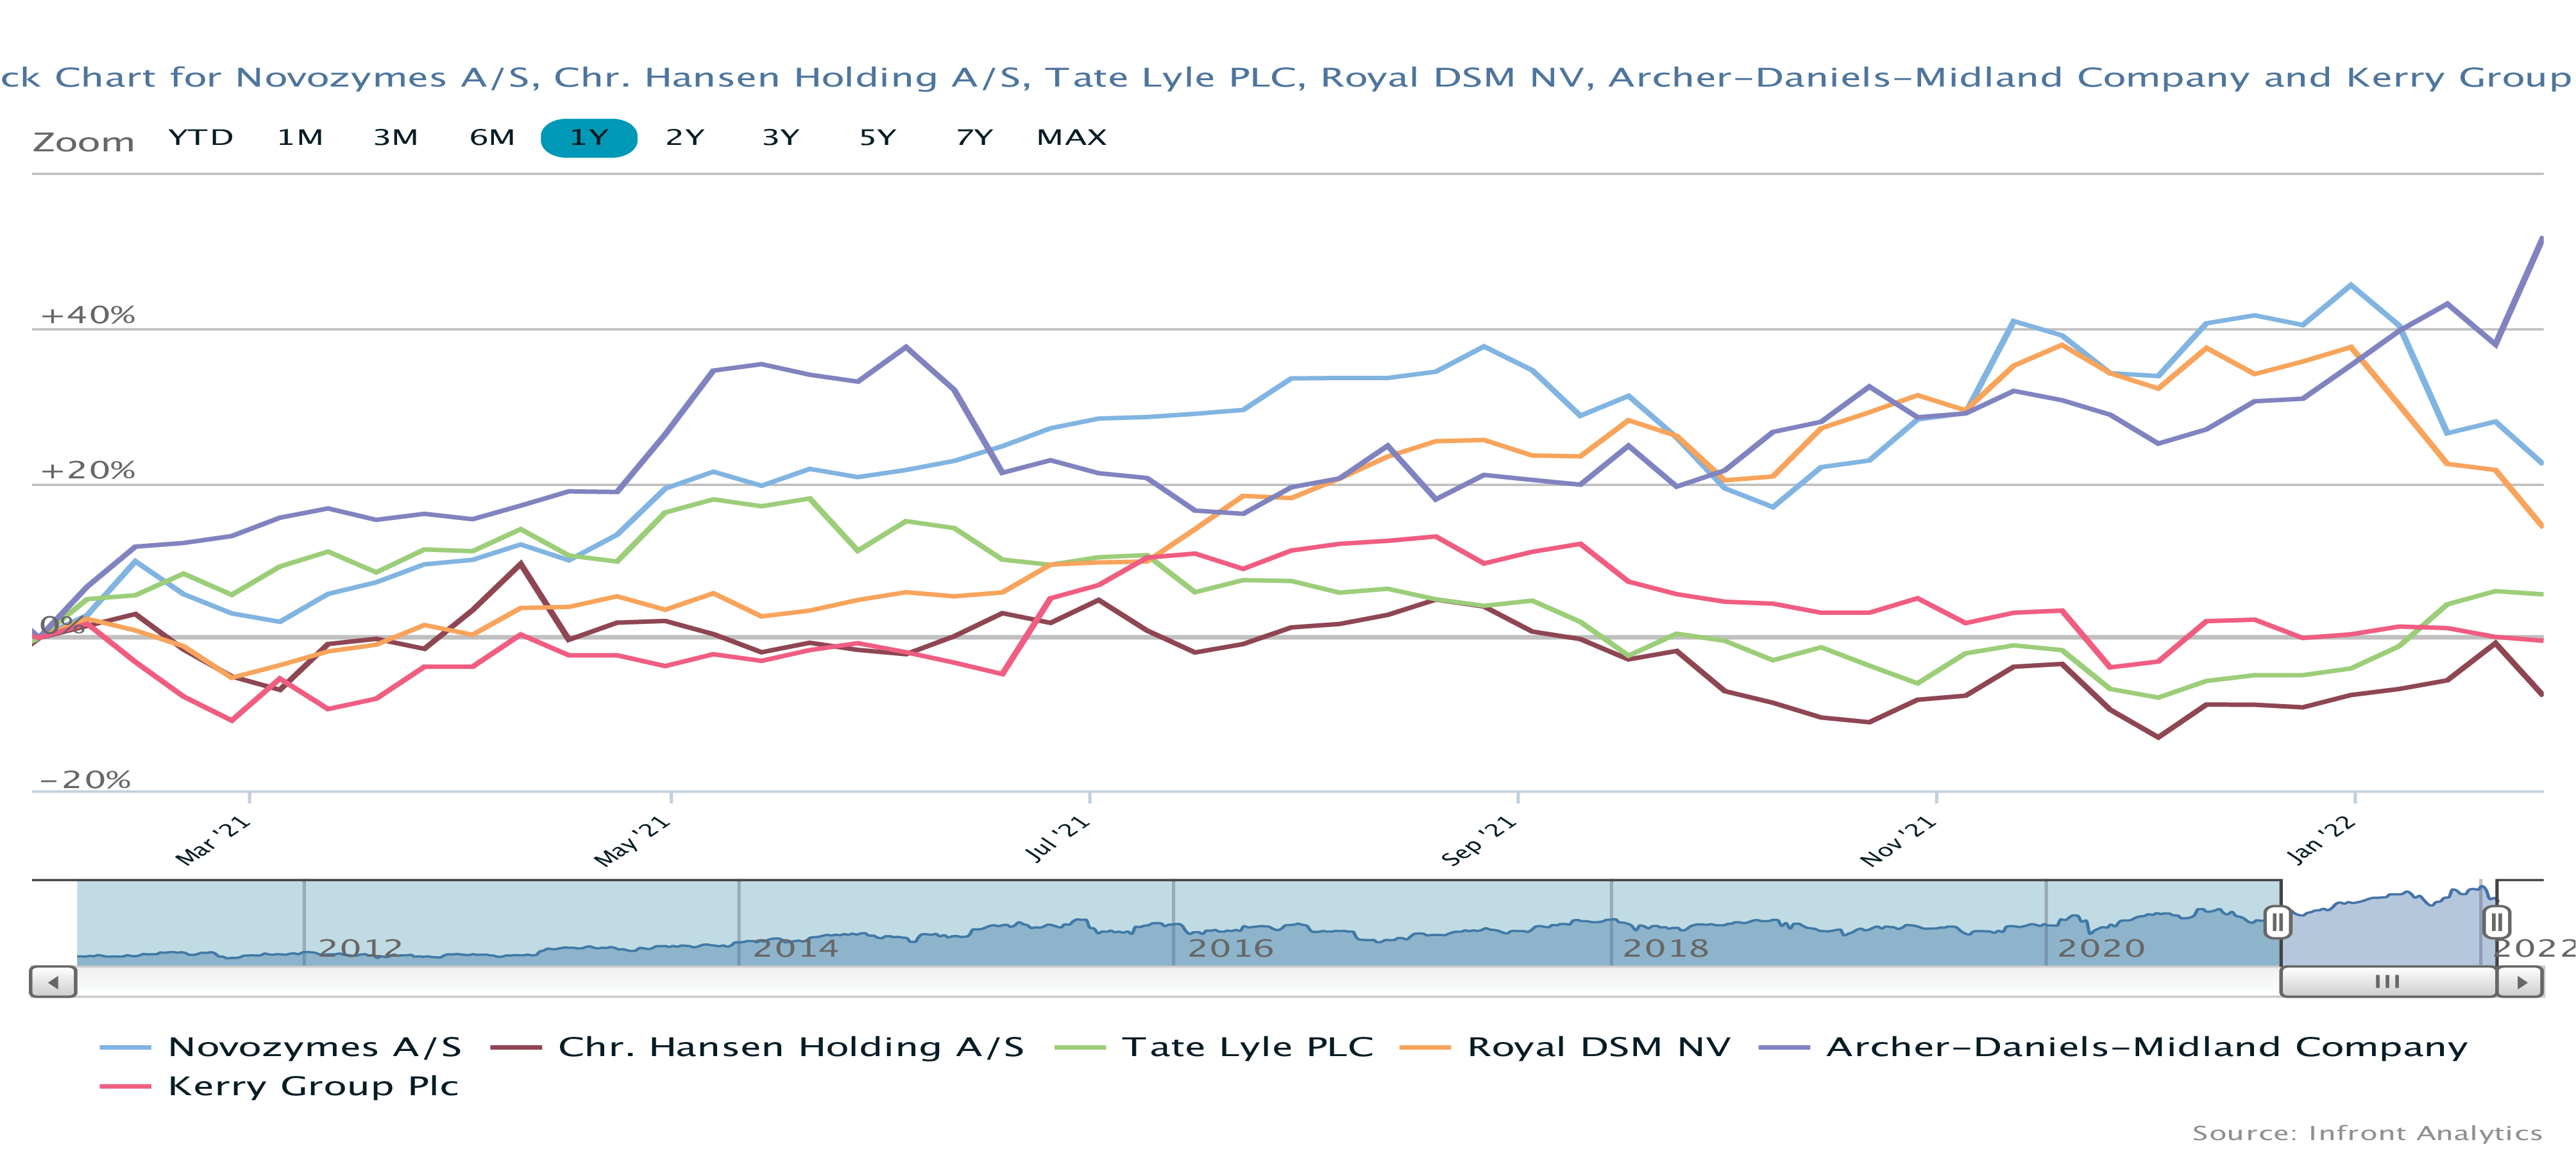
Task: Grab the left range handle in the navigator
Action: click(2277, 921)
